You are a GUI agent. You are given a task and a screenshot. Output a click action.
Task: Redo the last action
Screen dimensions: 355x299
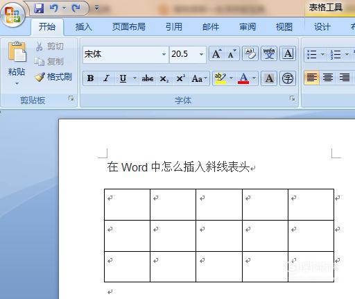pos(76,8)
